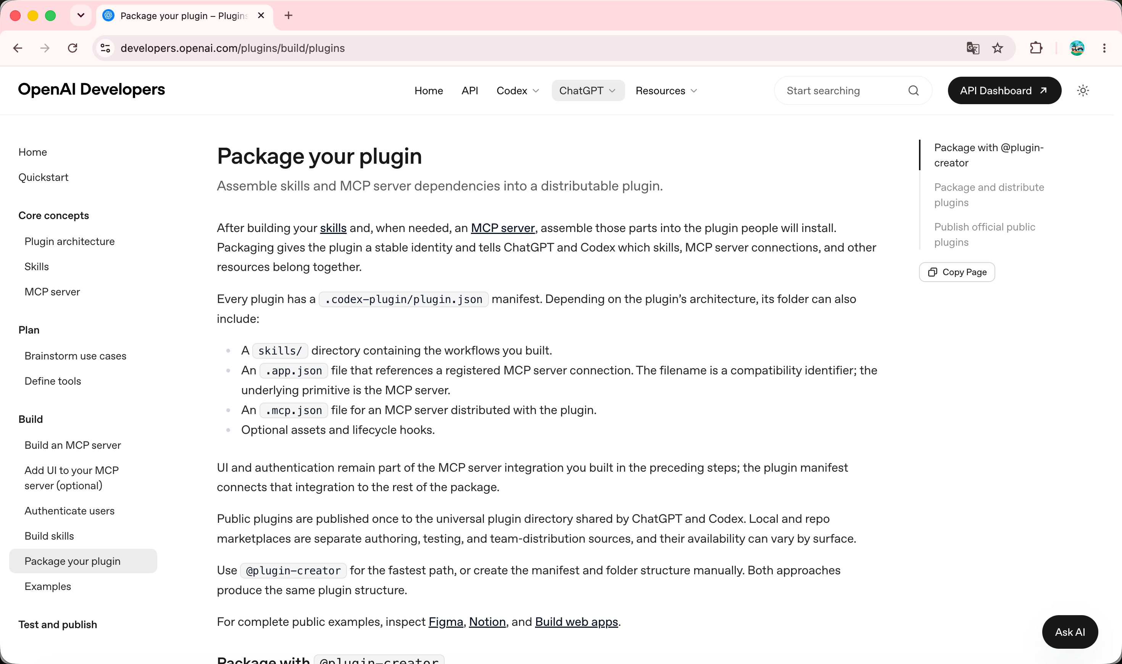Viewport: 1122px width, 664px height.
Task: Go to Home in the top navigation
Action: click(429, 91)
